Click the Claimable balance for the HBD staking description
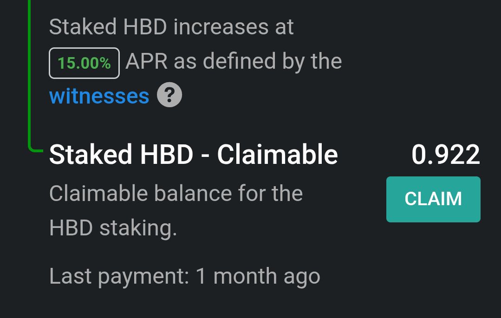501x318 pixels. coord(176,211)
